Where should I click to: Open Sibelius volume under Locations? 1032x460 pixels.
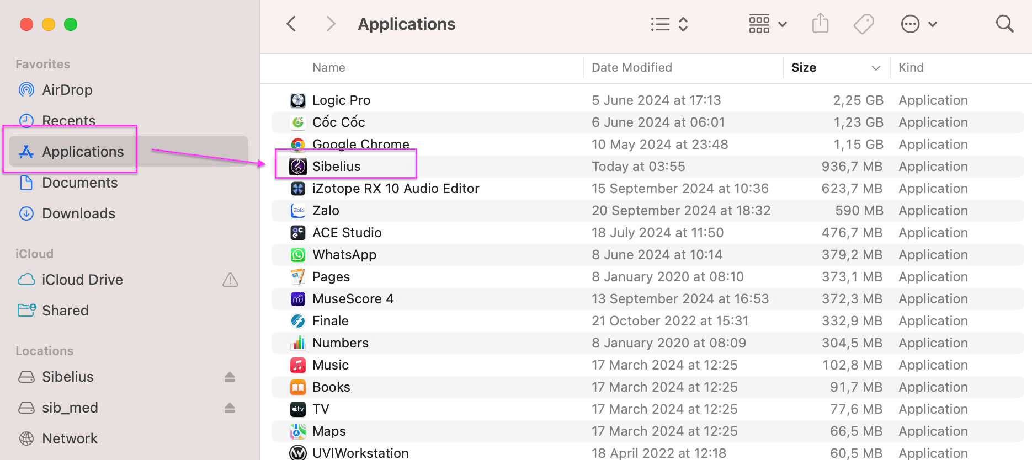point(128,377)
